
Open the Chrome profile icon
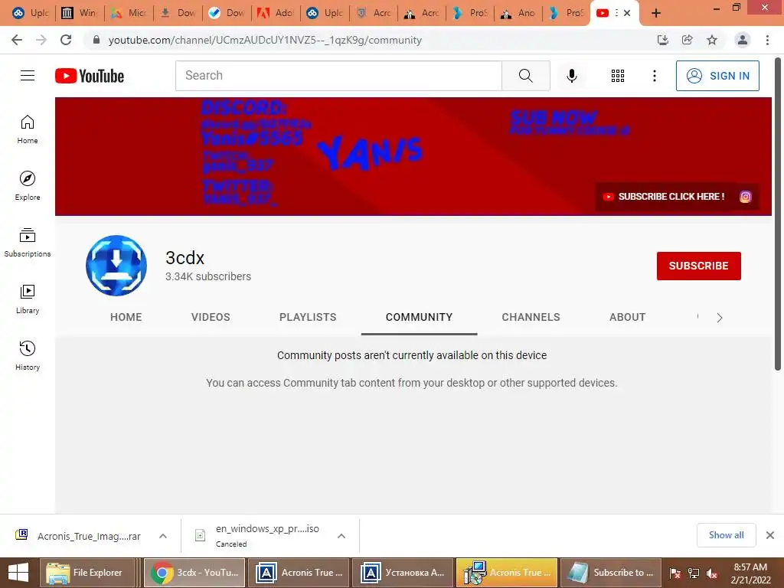point(743,40)
